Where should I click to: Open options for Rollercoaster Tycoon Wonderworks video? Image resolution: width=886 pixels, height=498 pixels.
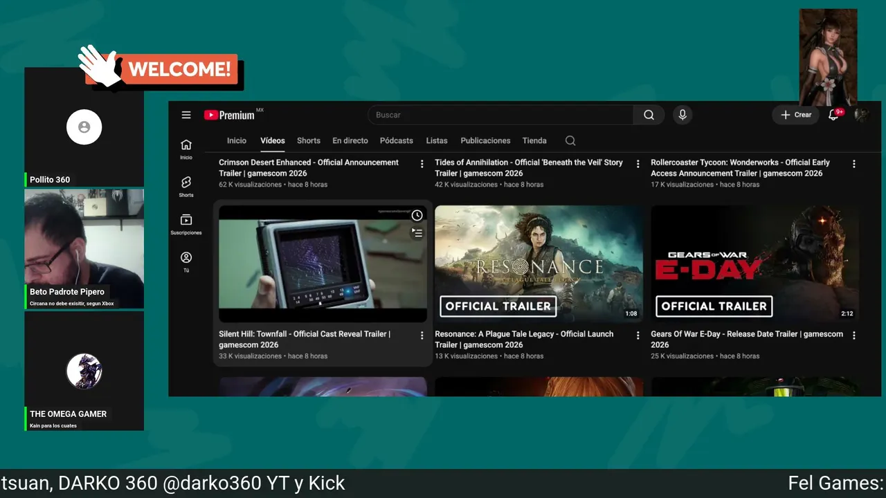tap(854, 164)
